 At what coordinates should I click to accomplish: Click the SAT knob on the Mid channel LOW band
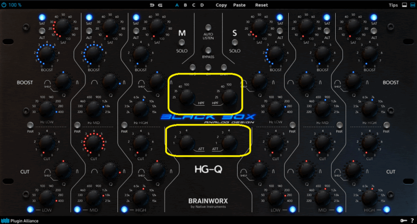(x=63, y=27)
